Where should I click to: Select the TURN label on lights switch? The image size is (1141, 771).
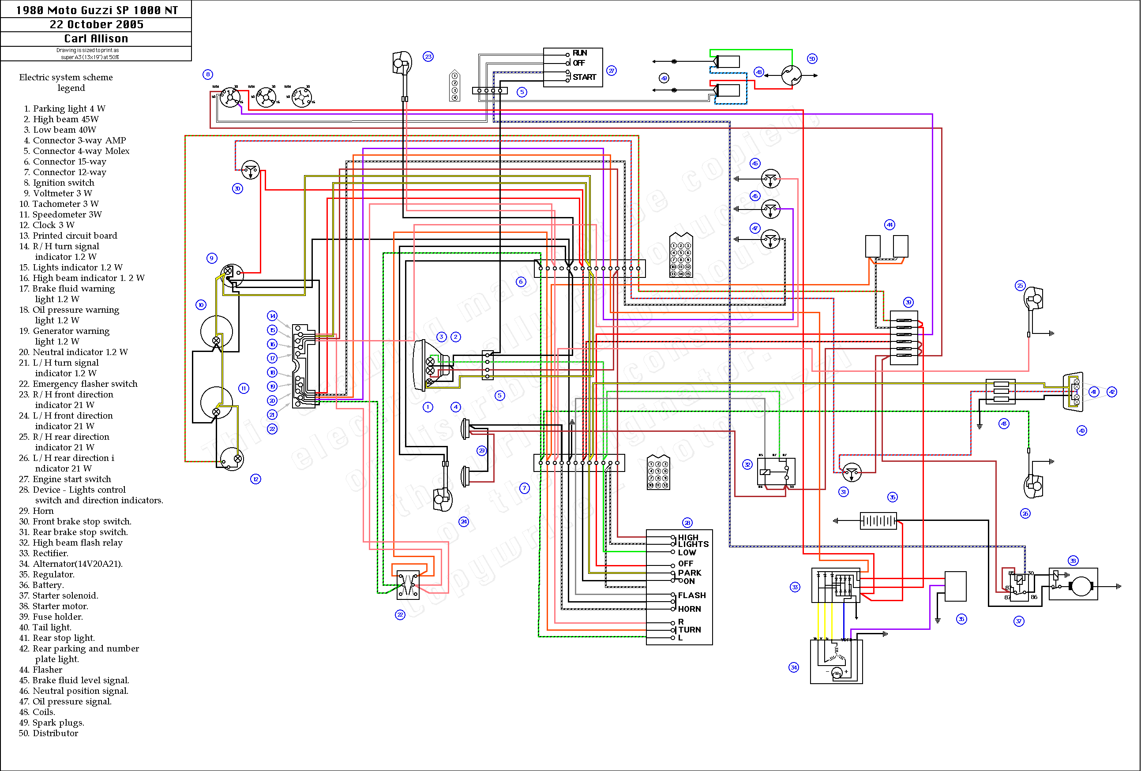pyautogui.click(x=689, y=630)
